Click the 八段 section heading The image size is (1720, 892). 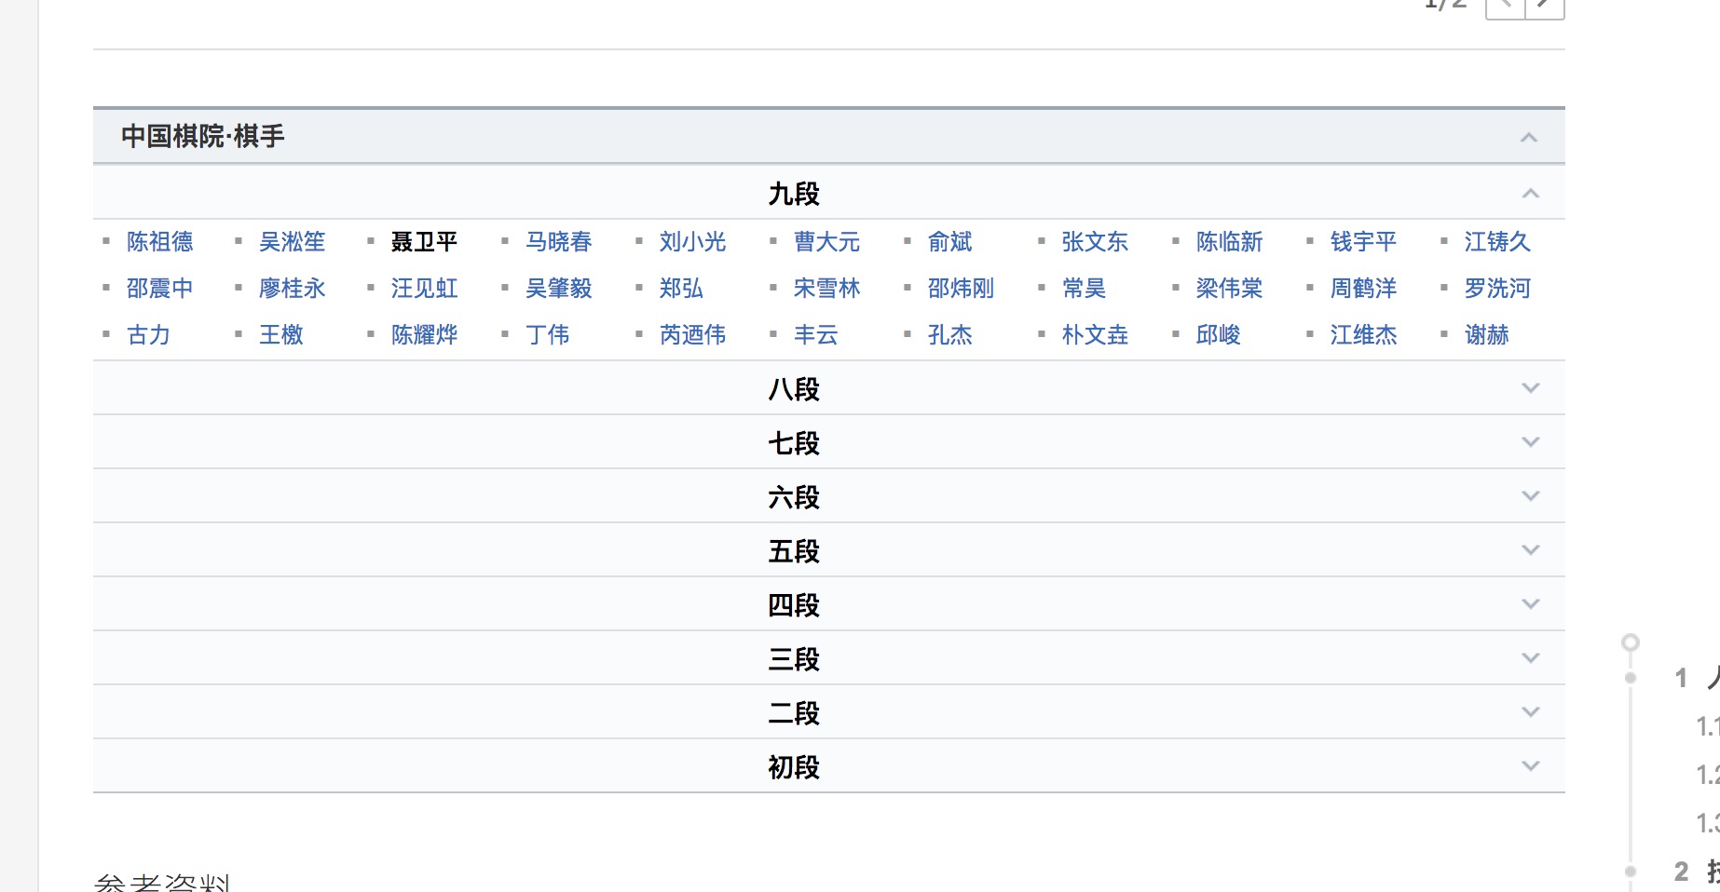tap(794, 389)
